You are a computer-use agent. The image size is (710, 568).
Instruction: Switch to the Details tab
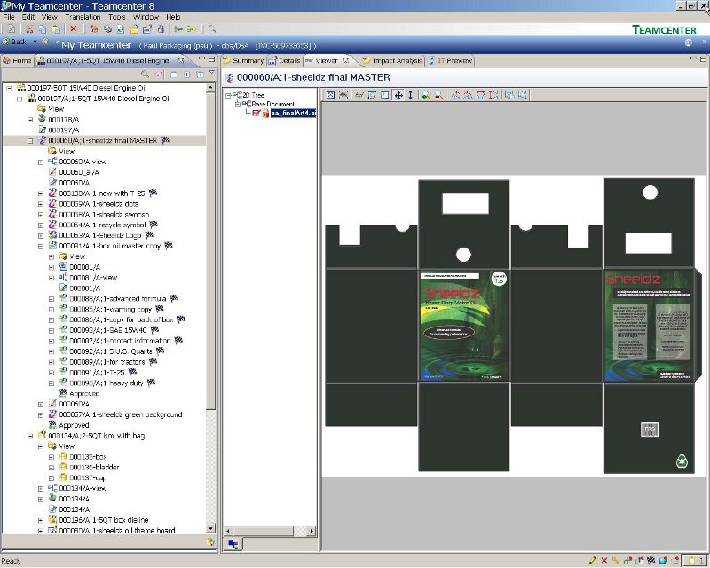(x=284, y=60)
